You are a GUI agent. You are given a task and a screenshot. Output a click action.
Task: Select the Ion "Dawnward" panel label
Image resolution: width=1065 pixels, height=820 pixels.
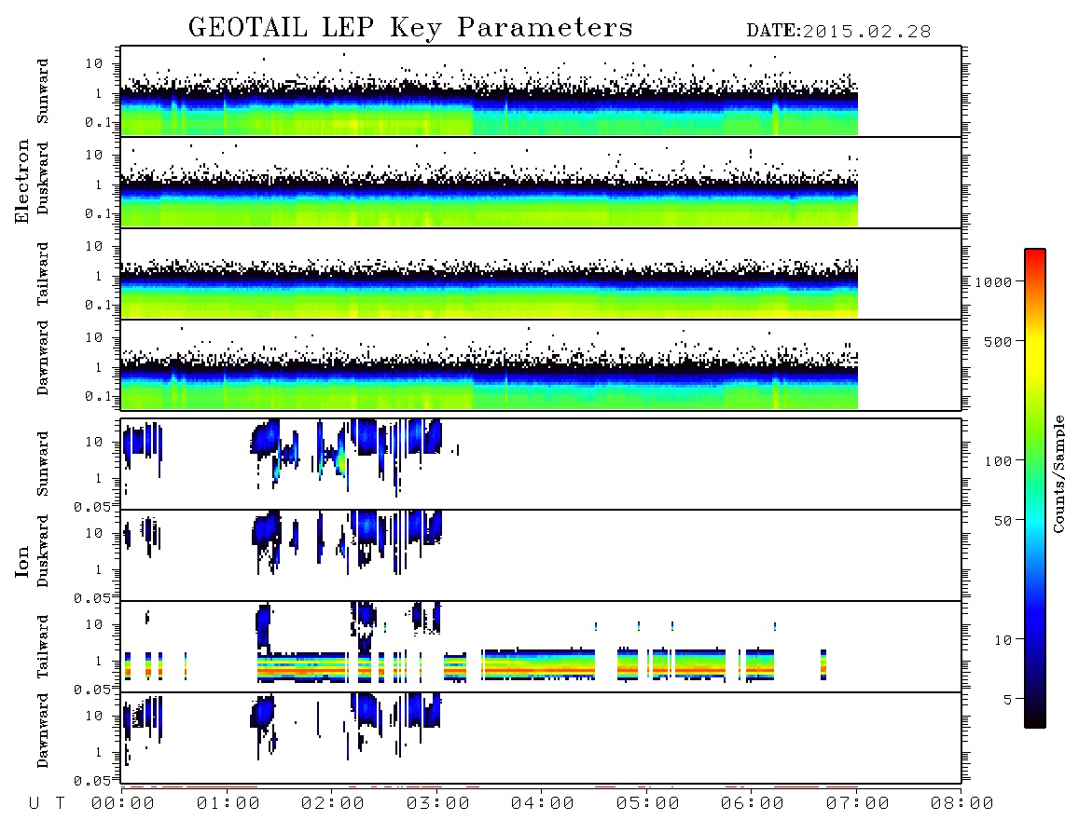(x=43, y=731)
